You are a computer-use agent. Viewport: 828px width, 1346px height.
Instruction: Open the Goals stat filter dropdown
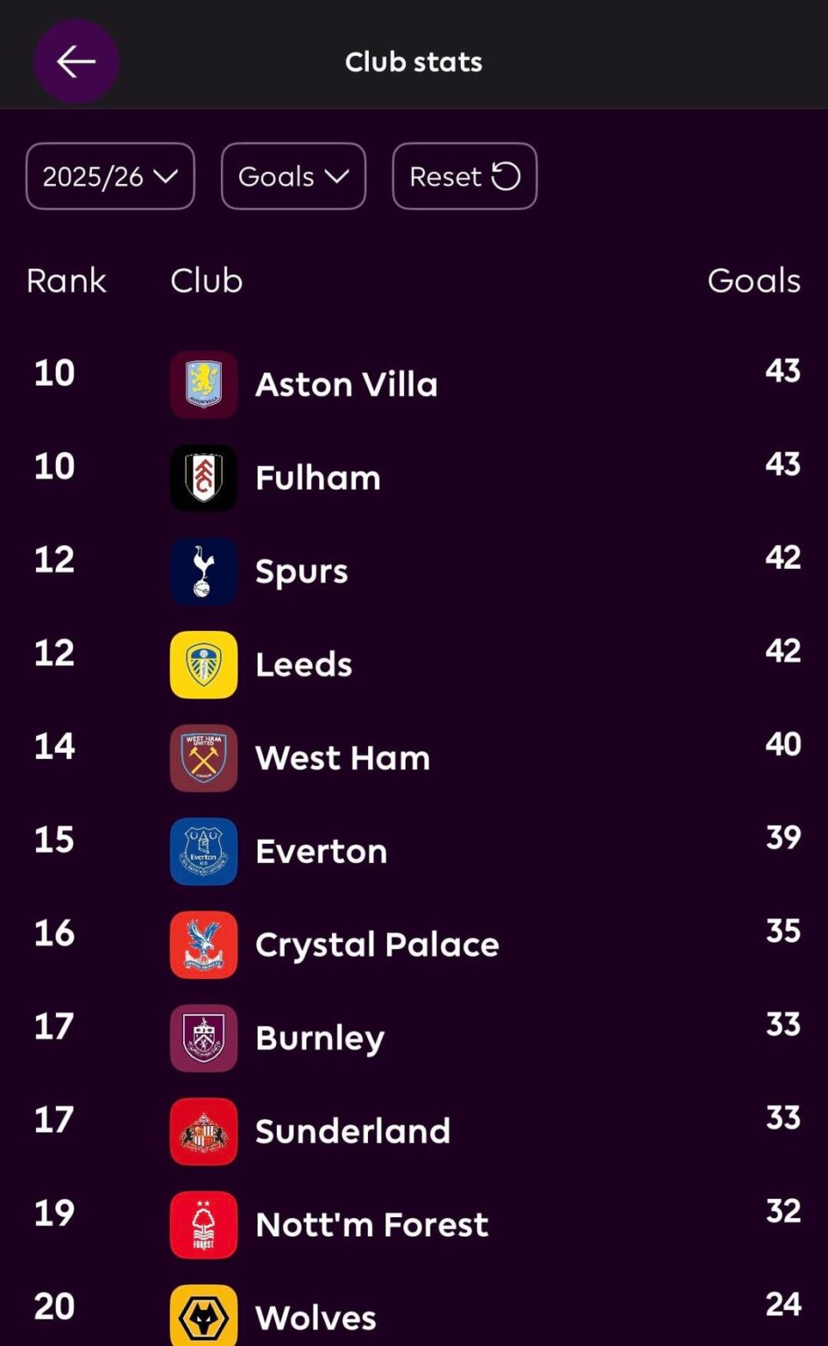(x=294, y=176)
